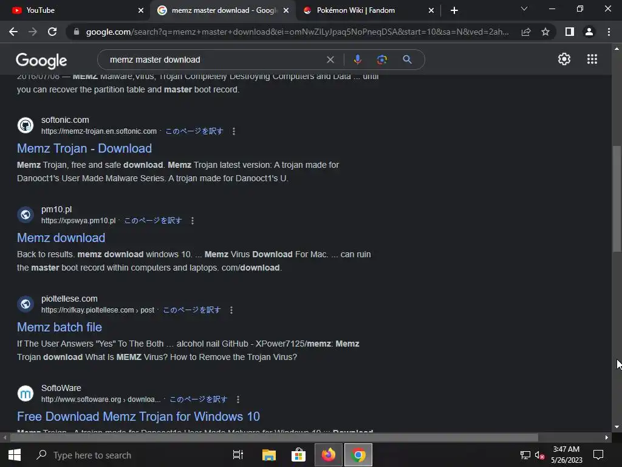Image resolution: width=622 pixels, height=467 pixels.
Task: Open the Windows Start menu
Action: [15, 455]
